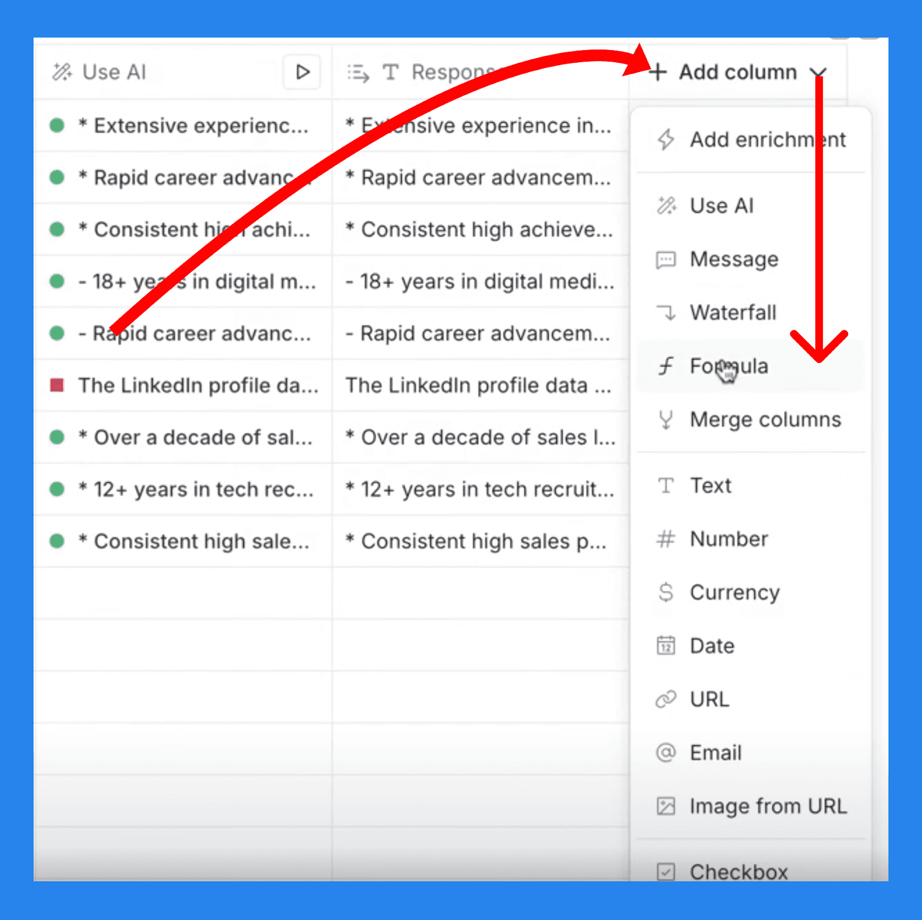Choose Image from URL column type
Image resolution: width=922 pixels, height=920 pixels.
[751, 806]
